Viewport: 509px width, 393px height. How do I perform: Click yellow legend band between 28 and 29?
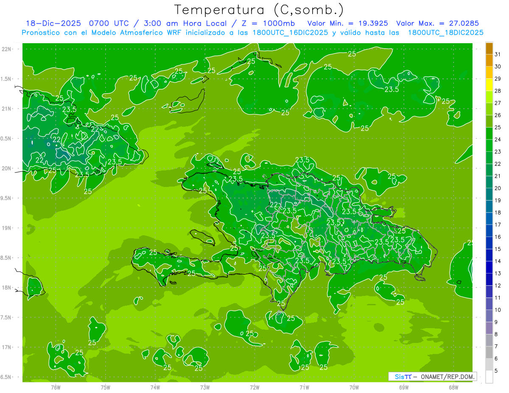pos(489,85)
